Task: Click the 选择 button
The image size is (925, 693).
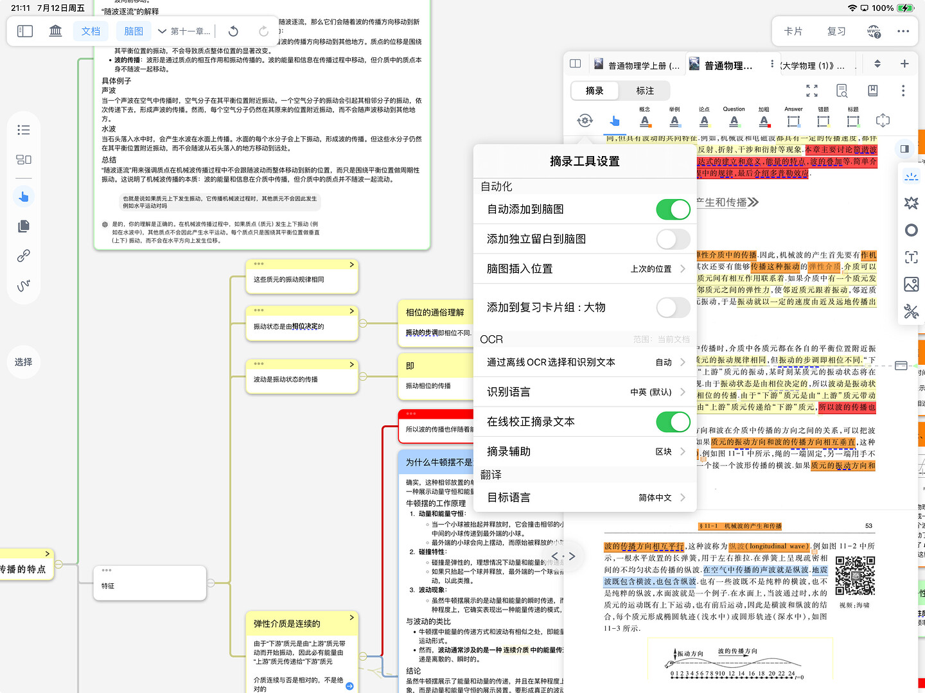Action: point(24,362)
